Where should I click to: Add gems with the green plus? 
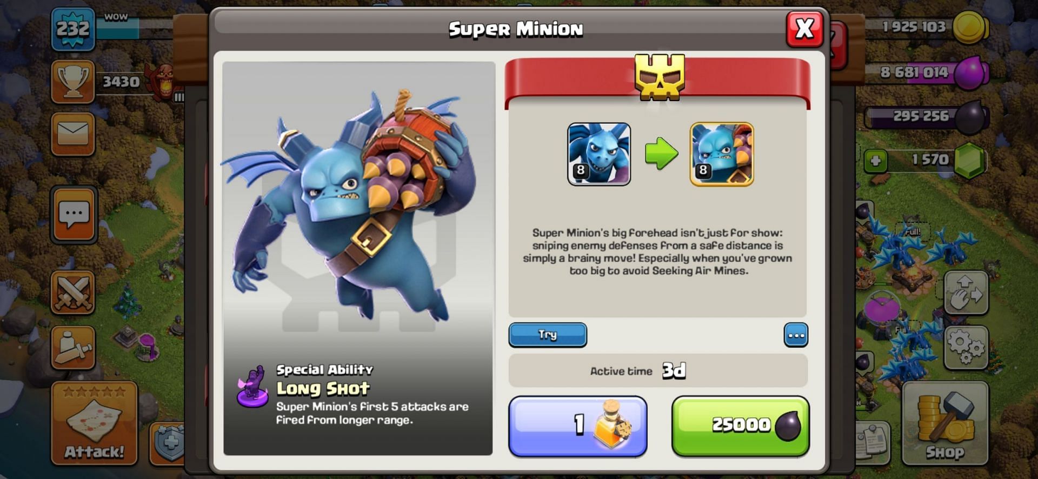[876, 161]
